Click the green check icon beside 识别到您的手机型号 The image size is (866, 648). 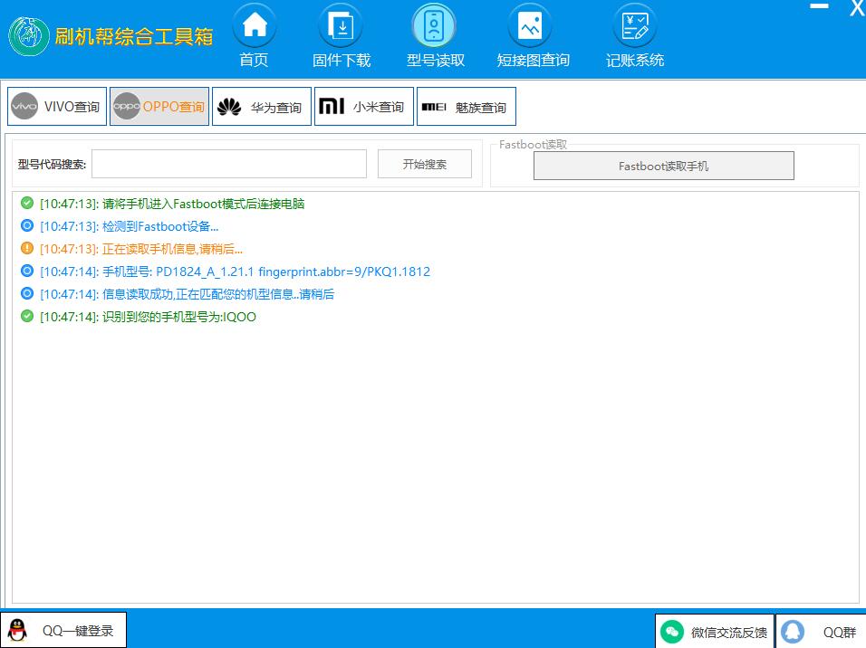tap(26, 316)
